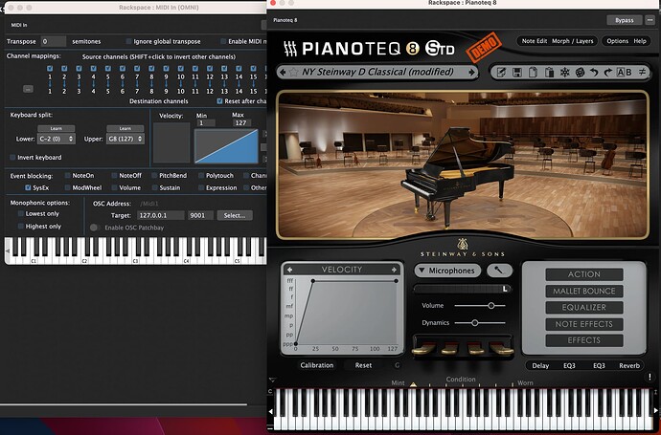The width and height of the screenshot is (661, 435).
Task: Randomize parameters with the dice icon
Action: click(x=581, y=73)
